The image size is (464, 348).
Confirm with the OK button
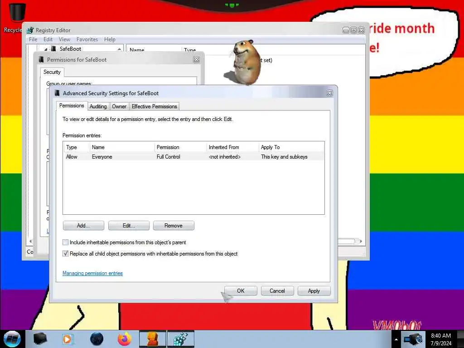click(x=241, y=291)
